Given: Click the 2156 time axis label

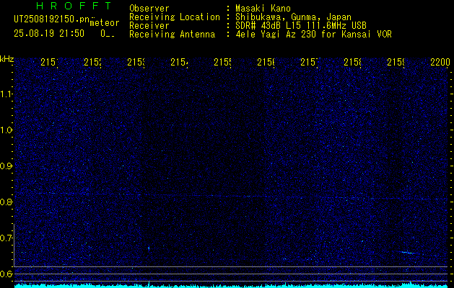Looking at the screenshot, I should pyautogui.click(x=266, y=62).
